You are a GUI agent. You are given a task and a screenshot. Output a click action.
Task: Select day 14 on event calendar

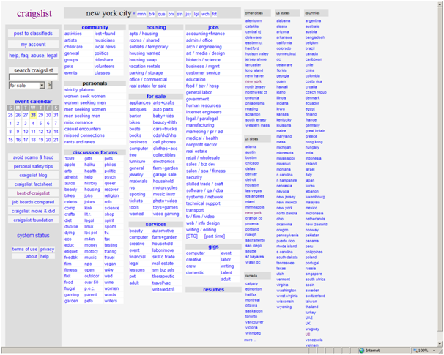tap(56, 132)
